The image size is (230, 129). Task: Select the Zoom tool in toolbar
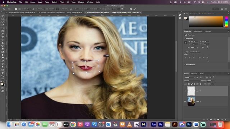[x=3, y=76]
